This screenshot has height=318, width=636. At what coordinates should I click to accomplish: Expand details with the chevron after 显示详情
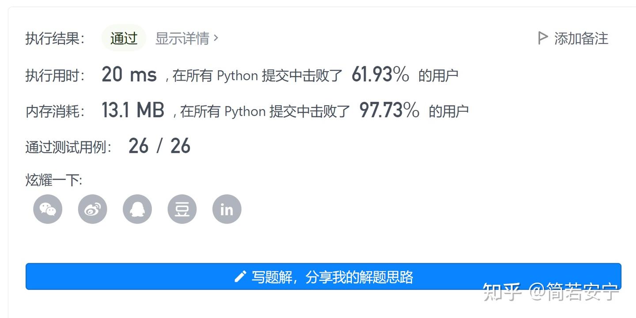216,38
